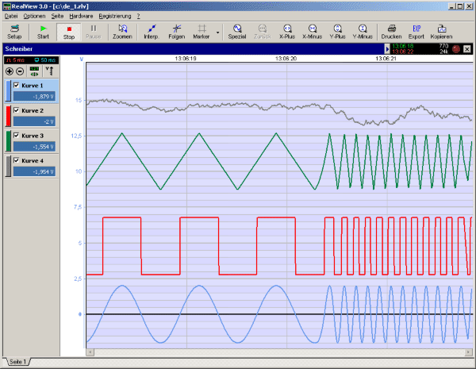The width and height of the screenshot is (476, 369).
Task: Expand Y axis with Y-Plus
Action: pos(338,32)
